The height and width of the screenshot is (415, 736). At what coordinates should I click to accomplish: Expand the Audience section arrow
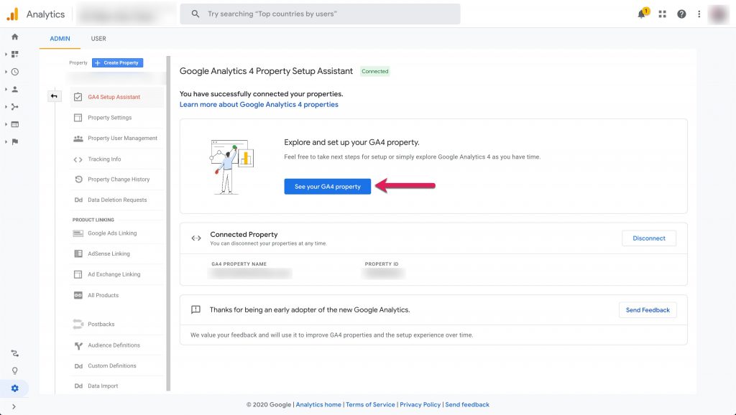tap(6, 89)
